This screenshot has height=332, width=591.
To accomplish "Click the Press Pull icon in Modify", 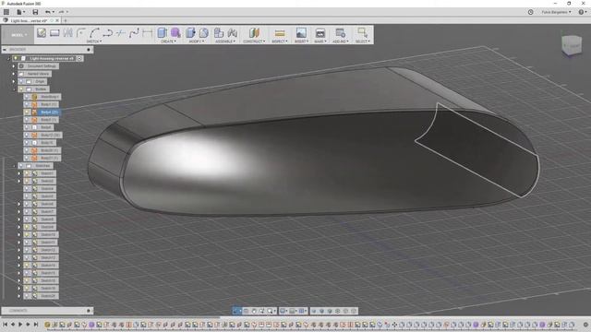I will coord(190,33).
